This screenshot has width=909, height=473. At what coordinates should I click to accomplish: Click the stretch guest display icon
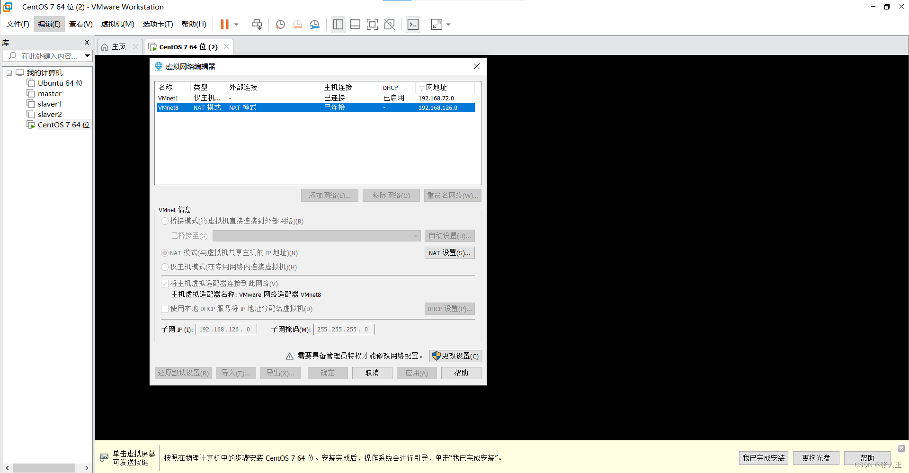click(x=437, y=24)
